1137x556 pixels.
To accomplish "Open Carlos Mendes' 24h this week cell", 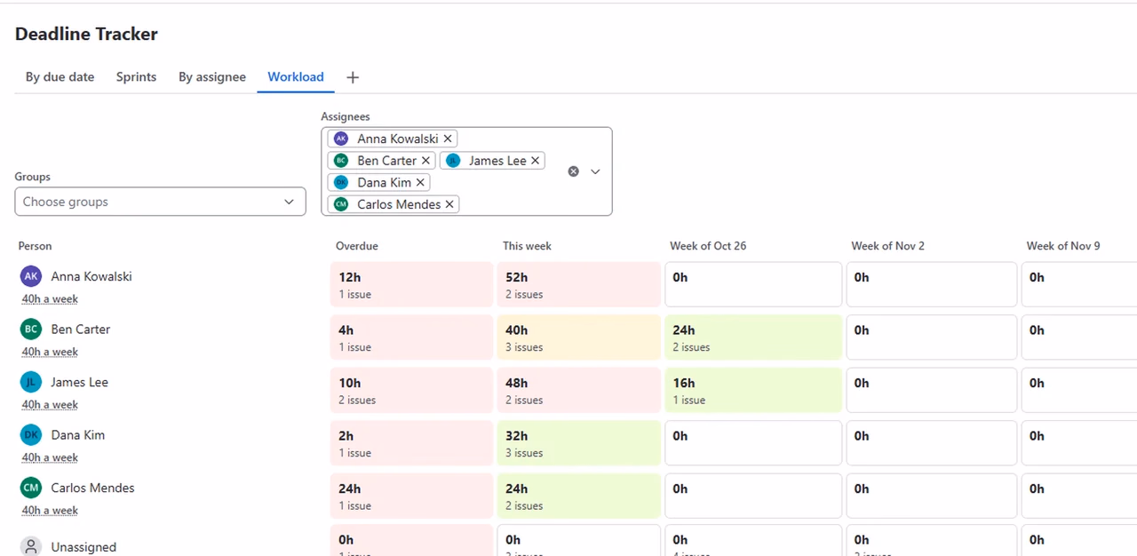I will coord(578,496).
